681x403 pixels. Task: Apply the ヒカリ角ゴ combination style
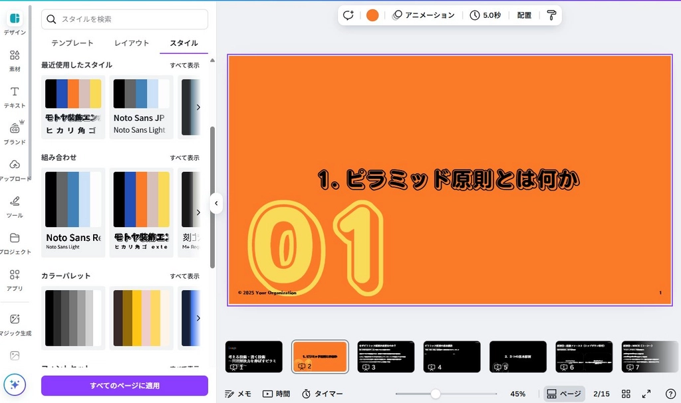tap(141, 212)
